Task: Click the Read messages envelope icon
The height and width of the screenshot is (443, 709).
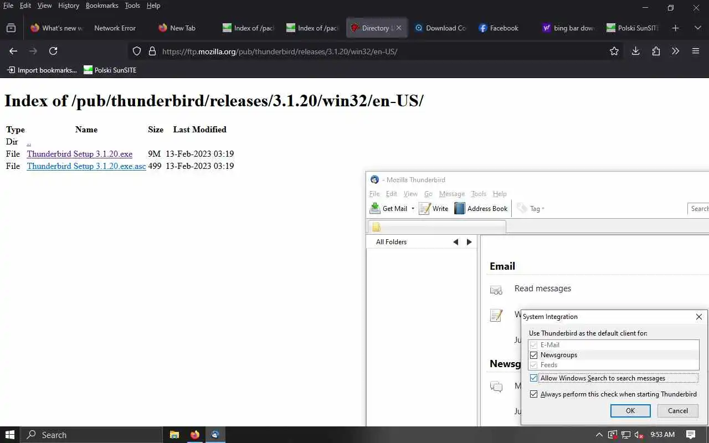Action: 496,290
